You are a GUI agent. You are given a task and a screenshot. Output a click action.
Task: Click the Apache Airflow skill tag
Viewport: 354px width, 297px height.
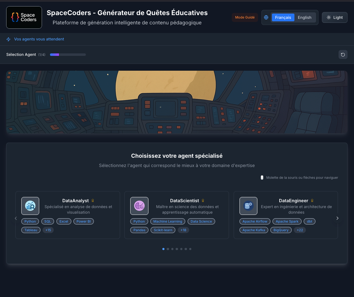[x=255, y=221]
